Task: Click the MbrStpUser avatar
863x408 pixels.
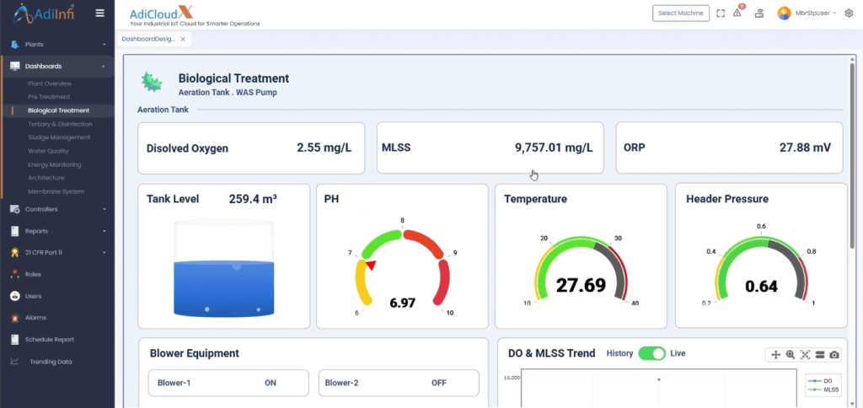Action: pyautogui.click(x=784, y=13)
